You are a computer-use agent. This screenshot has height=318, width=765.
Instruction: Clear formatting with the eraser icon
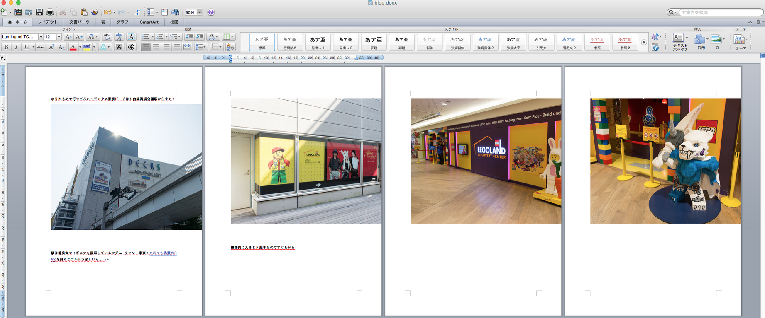[x=107, y=37]
